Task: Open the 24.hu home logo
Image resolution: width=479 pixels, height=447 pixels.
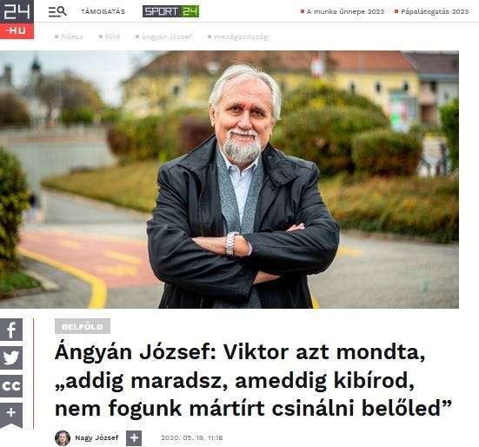Action: 17,19
